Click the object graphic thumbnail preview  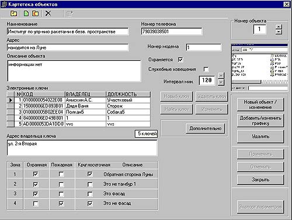[259, 67]
